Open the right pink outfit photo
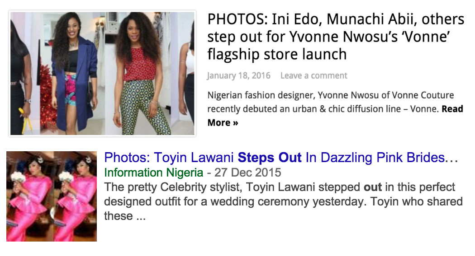The height and width of the screenshot is (256, 475). [75, 196]
